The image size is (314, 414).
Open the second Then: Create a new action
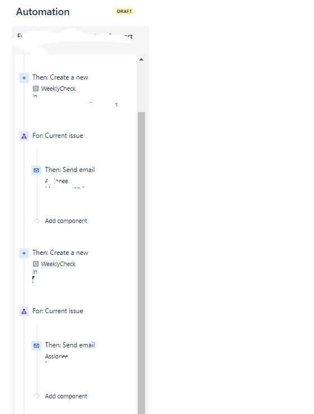pyautogui.click(x=60, y=253)
